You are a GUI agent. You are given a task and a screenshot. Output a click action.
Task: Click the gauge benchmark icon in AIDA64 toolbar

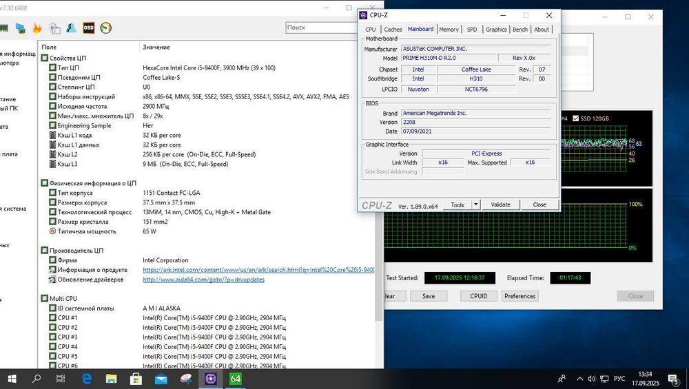point(106,28)
